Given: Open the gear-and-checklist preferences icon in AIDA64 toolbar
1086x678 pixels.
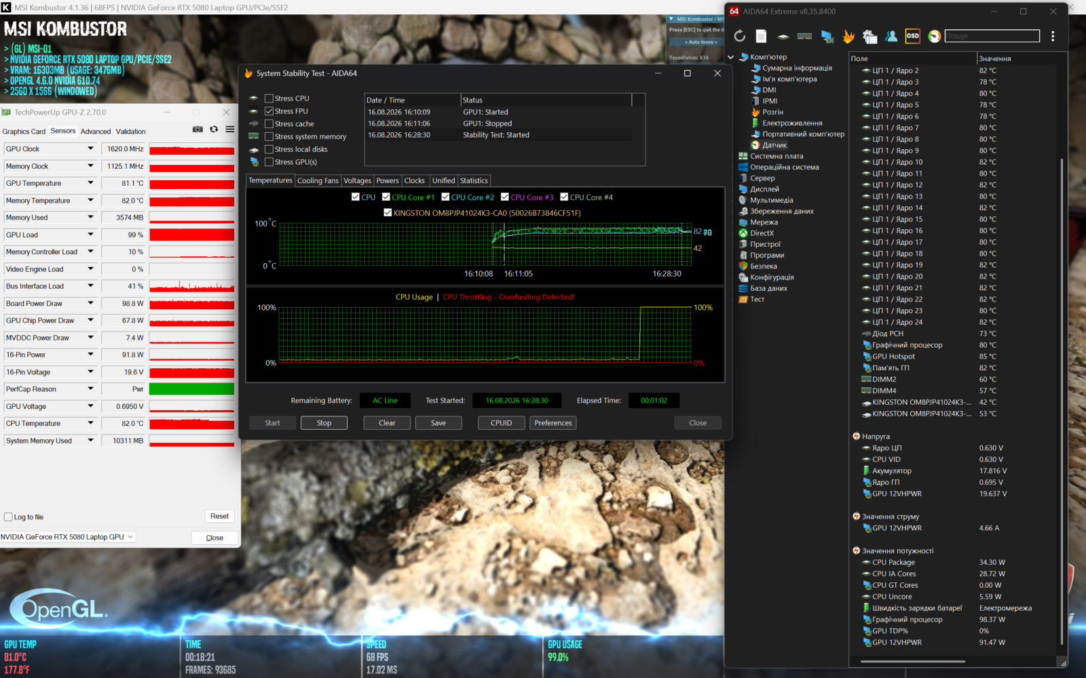Looking at the screenshot, I should tap(869, 36).
